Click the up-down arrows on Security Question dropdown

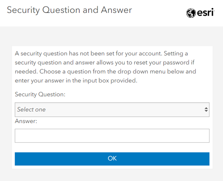point(206,110)
